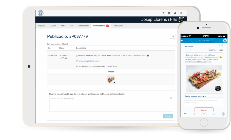Tap the phone's physical home button
231x140 pixels.
[x=204, y=122]
